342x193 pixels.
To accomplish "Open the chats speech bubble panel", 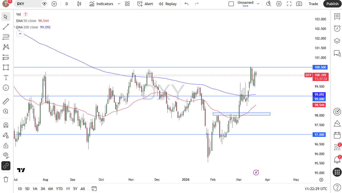I will pos(337,53).
